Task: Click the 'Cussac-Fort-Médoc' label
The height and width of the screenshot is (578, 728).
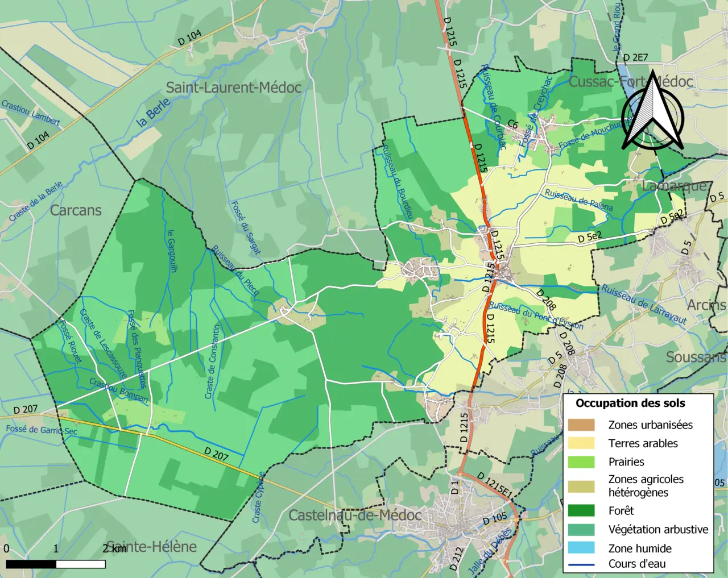Action: [631, 82]
